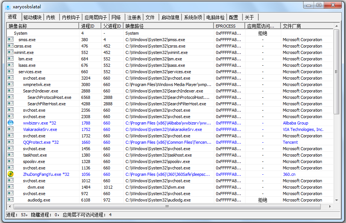This screenshot has width=346, height=223.
Task: Open the 启动信息 tab
Action: click(x=170, y=17)
